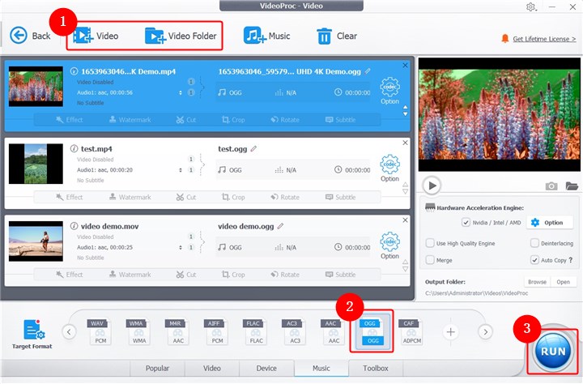Select AIFF PCM format
Image resolution: width=583 pixels, height=384 pixels.
tap(217, 331)
